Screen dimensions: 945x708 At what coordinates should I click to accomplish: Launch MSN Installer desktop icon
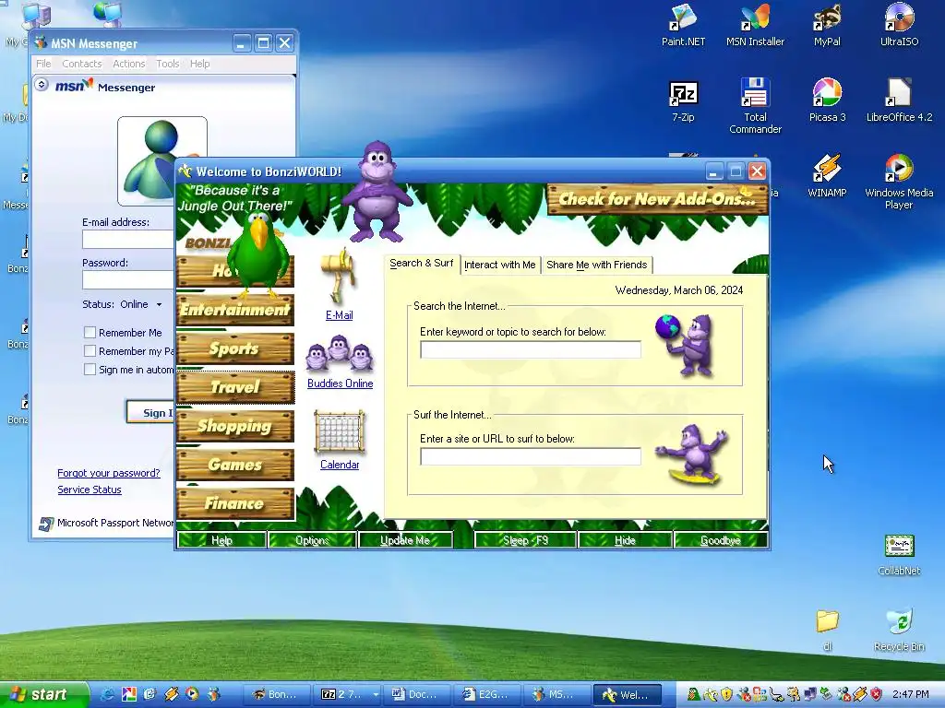[755, 25]
